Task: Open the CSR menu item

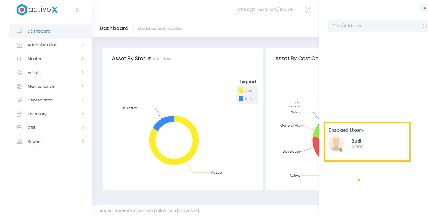Action: click(x=31, y=128)
